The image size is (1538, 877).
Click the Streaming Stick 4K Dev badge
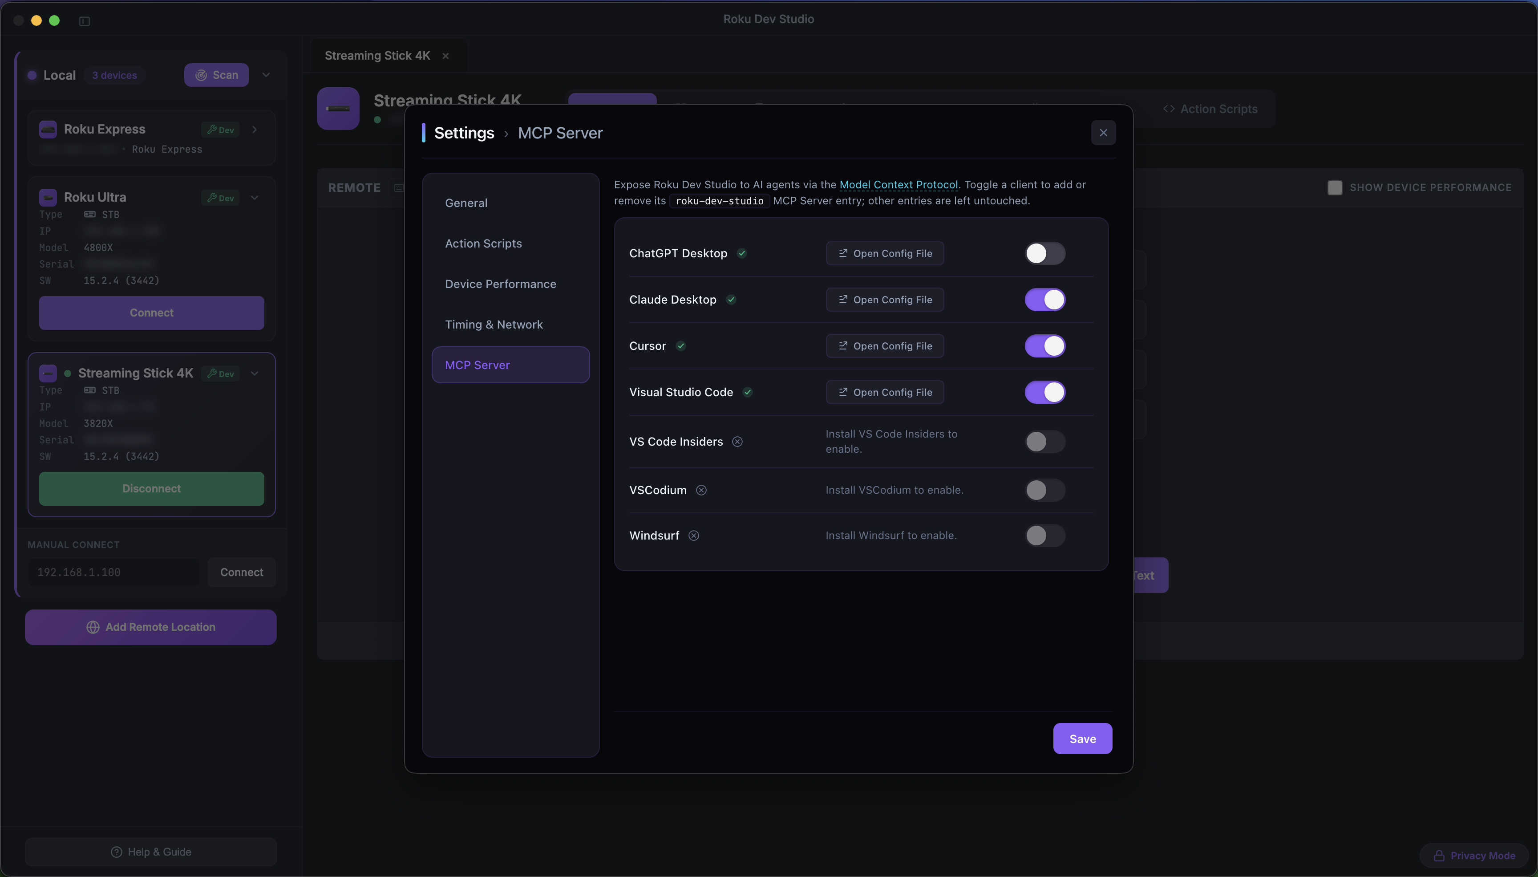pos(220,374)
